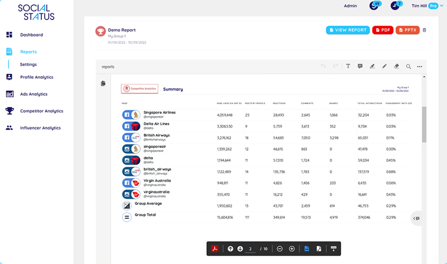Select the text annotation tool
The width and height of the screenshot is (447, 264).
tap(348, 66)
